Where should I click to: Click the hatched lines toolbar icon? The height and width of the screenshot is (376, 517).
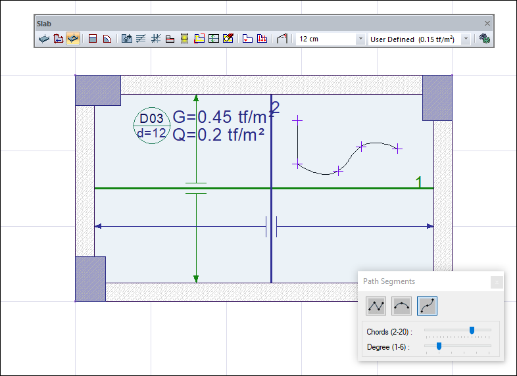(141, 39)
